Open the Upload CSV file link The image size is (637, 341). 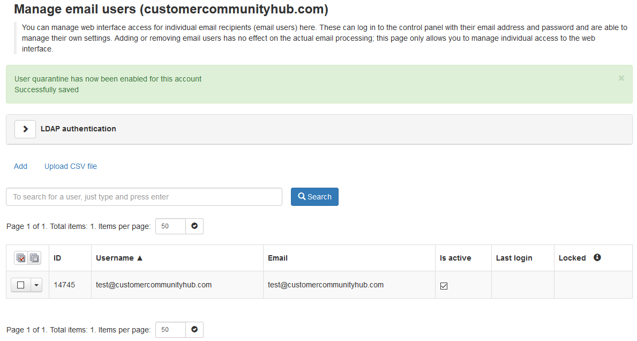71,166
